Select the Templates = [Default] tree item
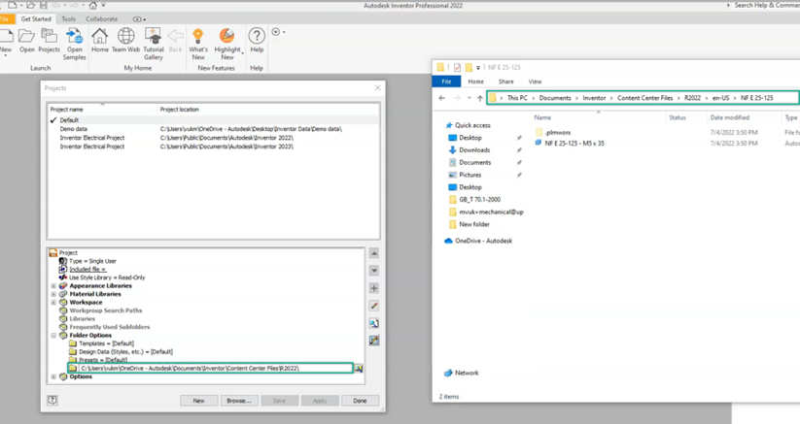 click(101, 343)
